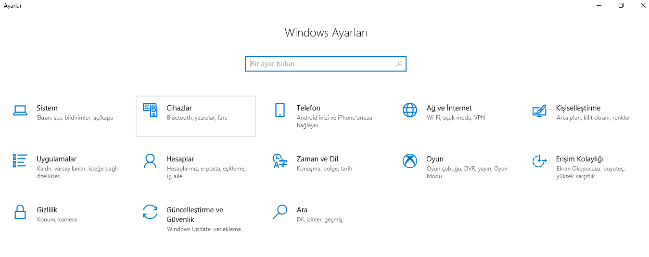Image resolution: width=649 pixels, height=257 pixels.
Task: Focus the 'Bir ayar bulun' search field
Action: point(326,64)
